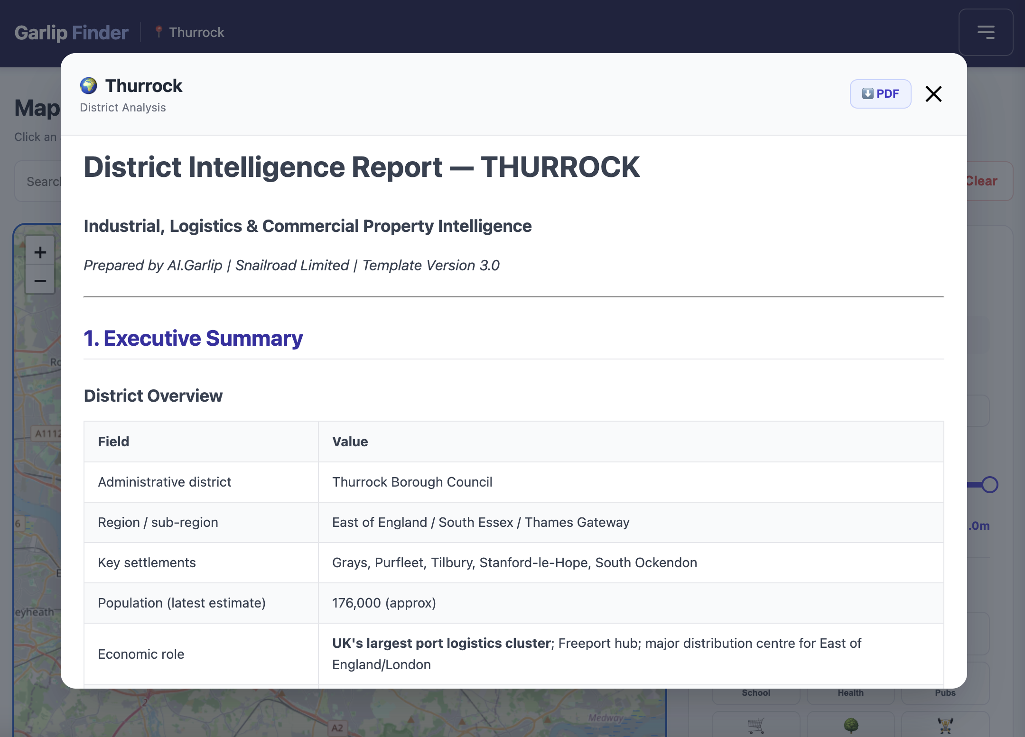1025x737 pixels.
Task: Click the 'Region / sub-region' cell
Action: coord(201,522)
